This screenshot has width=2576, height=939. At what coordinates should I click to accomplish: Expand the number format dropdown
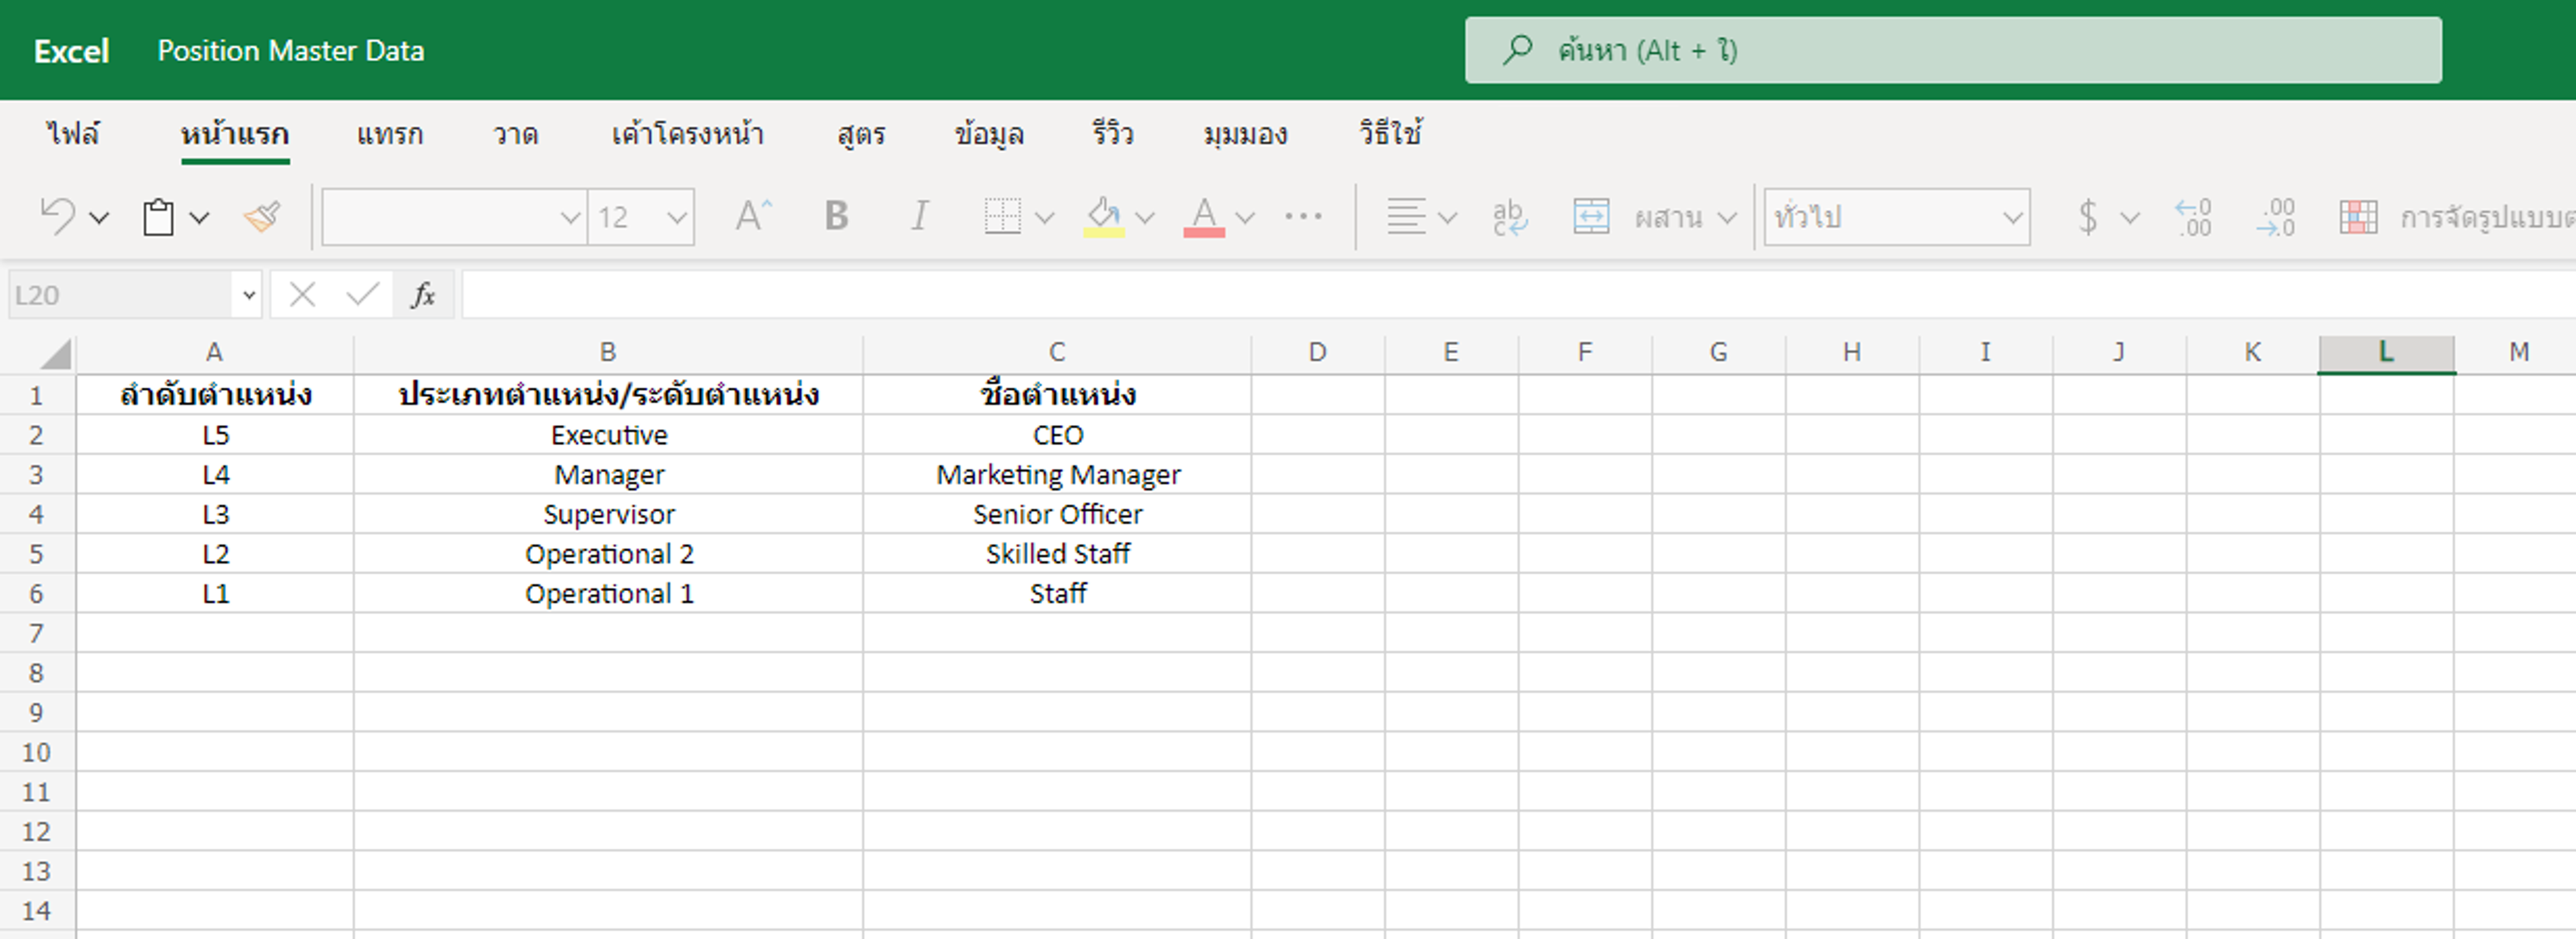coord(2012,217)
